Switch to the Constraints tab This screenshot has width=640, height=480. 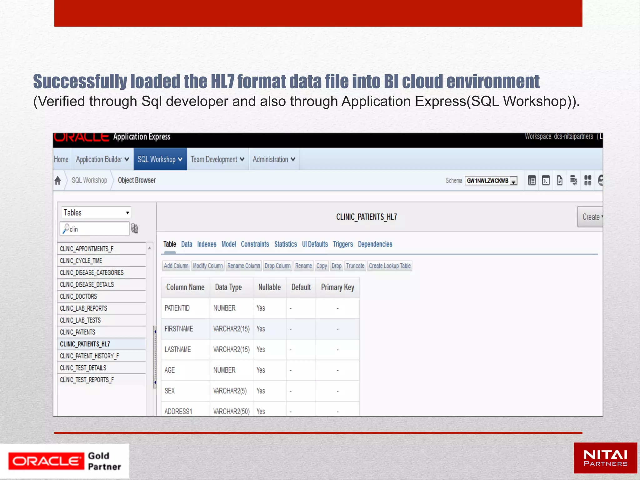click(x=255, y=244)
